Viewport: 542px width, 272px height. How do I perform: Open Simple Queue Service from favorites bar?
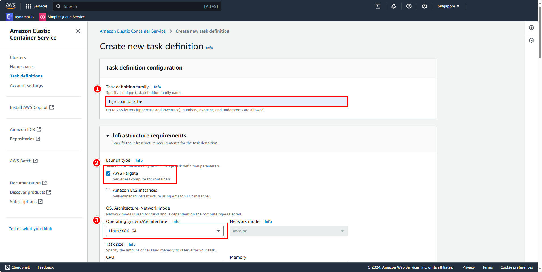[66, 17]
